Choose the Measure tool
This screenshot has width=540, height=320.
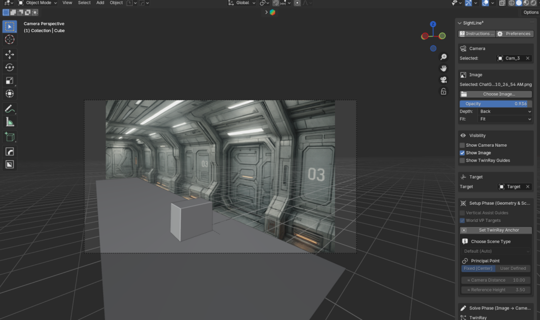[9, 122]
